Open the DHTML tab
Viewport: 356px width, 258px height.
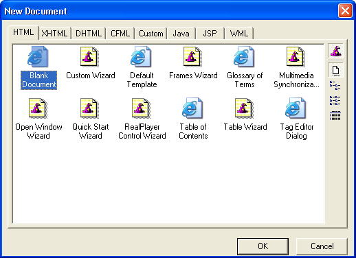(89, 34)
